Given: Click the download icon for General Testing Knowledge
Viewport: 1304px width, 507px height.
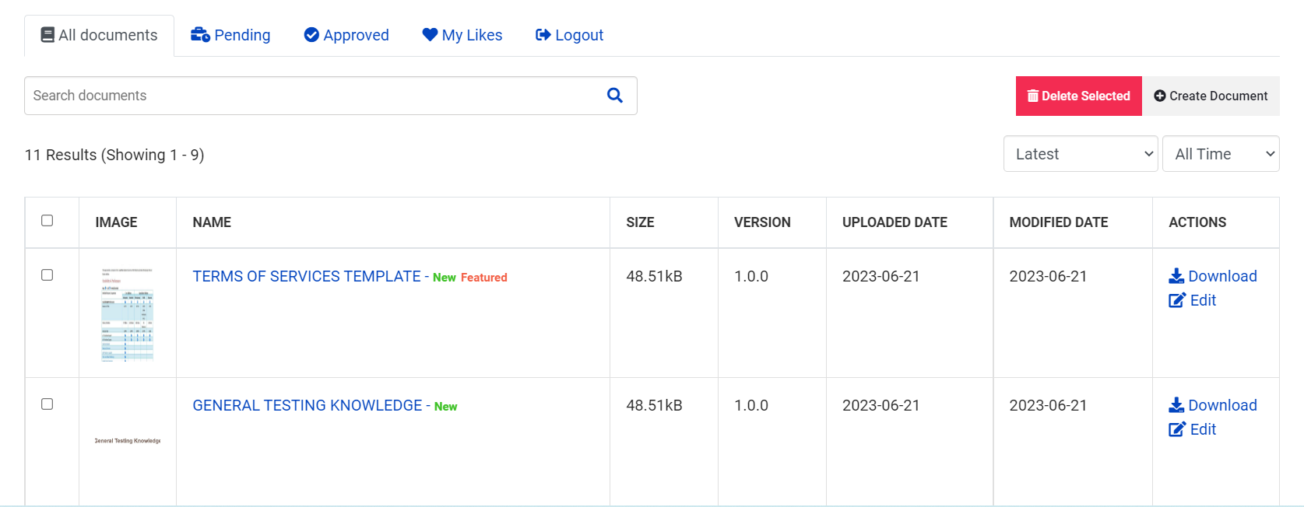Looking at the screenshot, I should pos(1176,405).
